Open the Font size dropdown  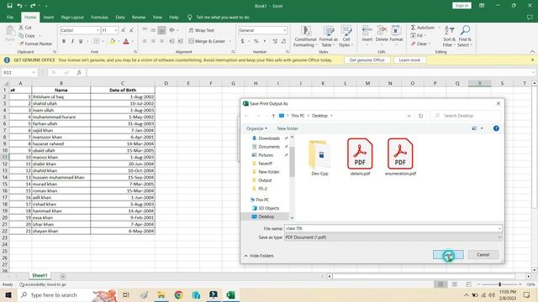pos(116,30)
